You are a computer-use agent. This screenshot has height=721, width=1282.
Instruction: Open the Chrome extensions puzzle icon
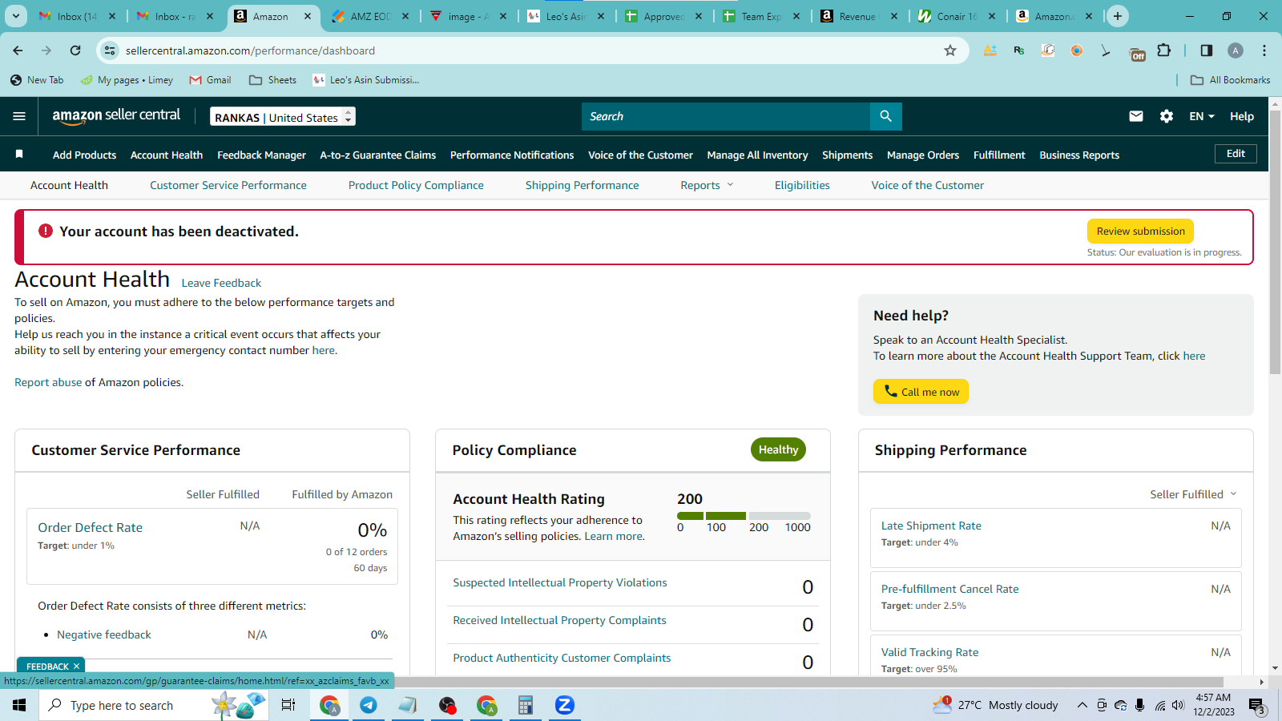(1164, 50)
